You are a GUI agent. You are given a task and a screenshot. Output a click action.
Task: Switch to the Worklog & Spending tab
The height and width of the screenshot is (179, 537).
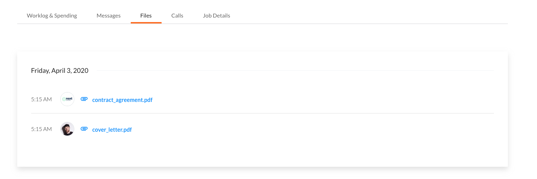pos(52,15)
